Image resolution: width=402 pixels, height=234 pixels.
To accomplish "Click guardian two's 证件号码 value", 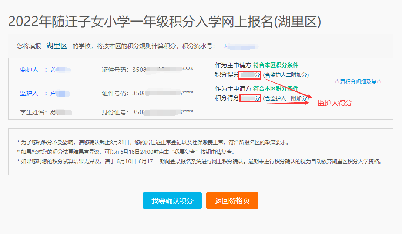I will click(x=163, y=93).
